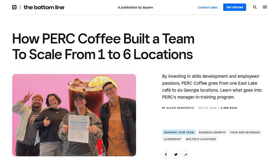Screen dimensions: 279x165
Task: Copy the article link icon
Action: point(186,154)
